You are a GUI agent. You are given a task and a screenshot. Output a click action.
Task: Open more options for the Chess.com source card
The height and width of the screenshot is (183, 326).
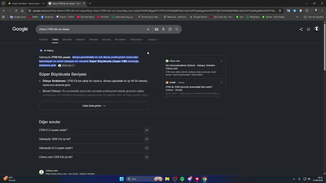(221, 61)
